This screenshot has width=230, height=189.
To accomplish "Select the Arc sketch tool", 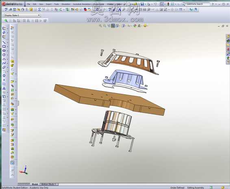I will coord(4,59).
